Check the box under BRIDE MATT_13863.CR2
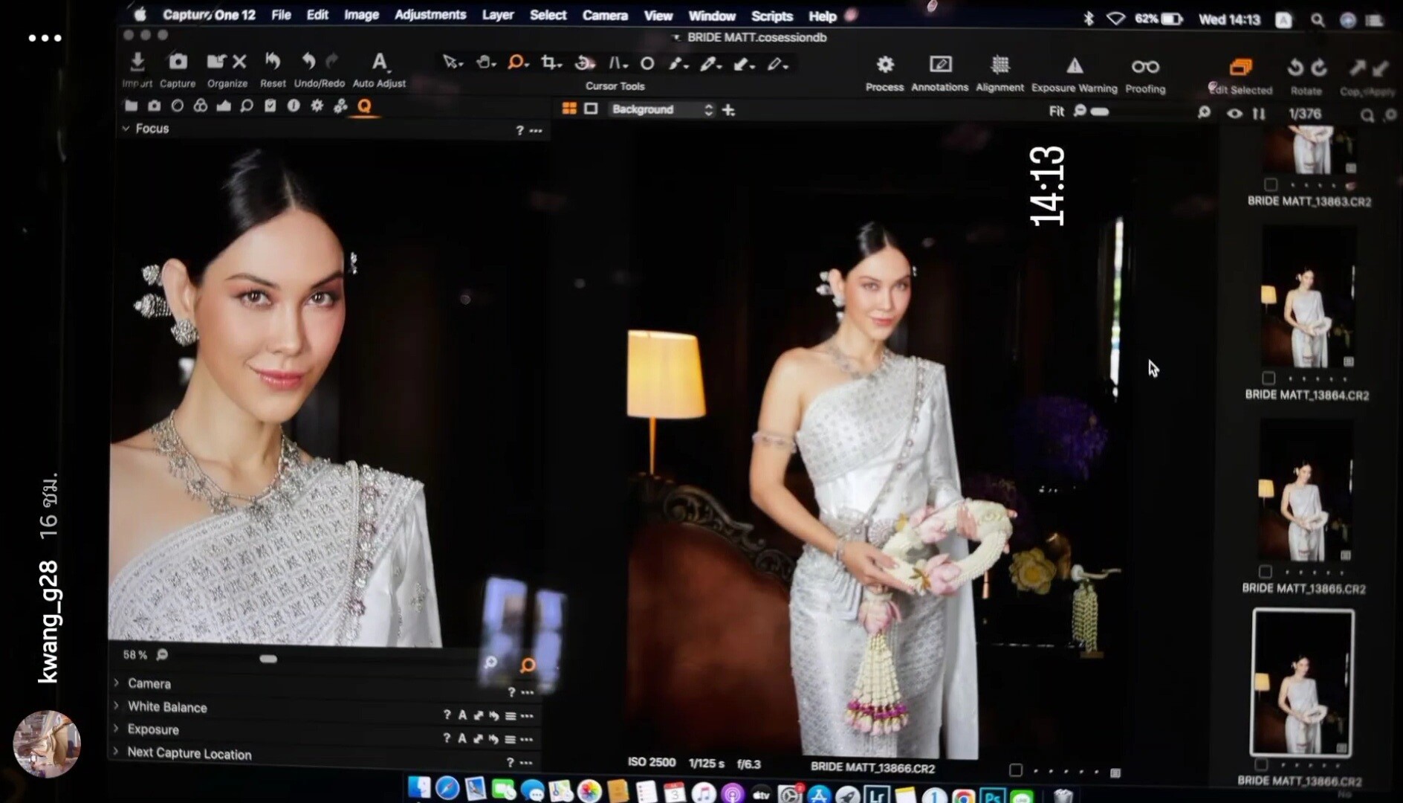 pyautogui.click(x=1271, y=184)
